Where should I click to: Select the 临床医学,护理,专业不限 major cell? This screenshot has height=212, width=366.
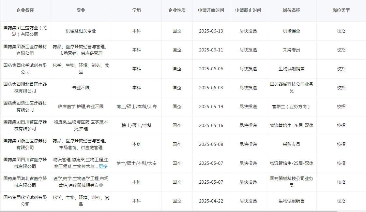point(81,106)
